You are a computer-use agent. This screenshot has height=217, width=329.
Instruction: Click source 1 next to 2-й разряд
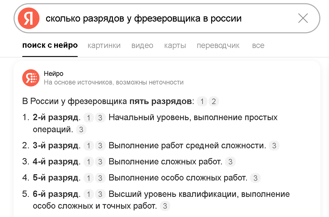(89, 118)
